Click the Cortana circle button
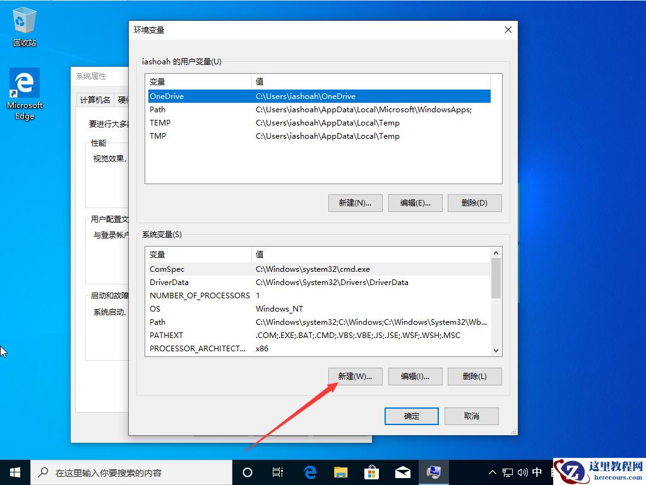 (x=247, y=472)
